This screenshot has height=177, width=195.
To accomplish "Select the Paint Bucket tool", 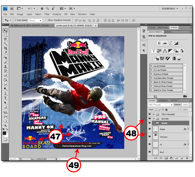I will [x=5, y=80].
